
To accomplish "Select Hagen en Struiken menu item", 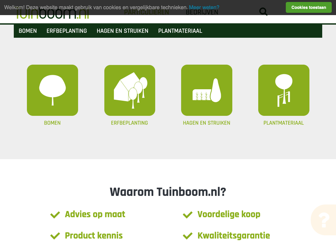I will pos(122,31).
